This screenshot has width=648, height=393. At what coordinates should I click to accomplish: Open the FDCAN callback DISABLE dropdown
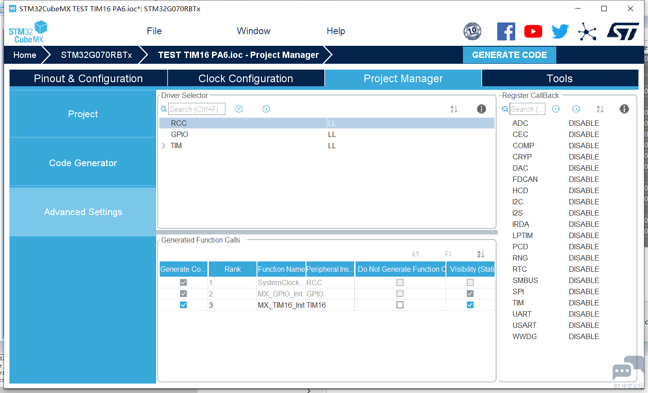pyautogui.click(x=584, y=179)
